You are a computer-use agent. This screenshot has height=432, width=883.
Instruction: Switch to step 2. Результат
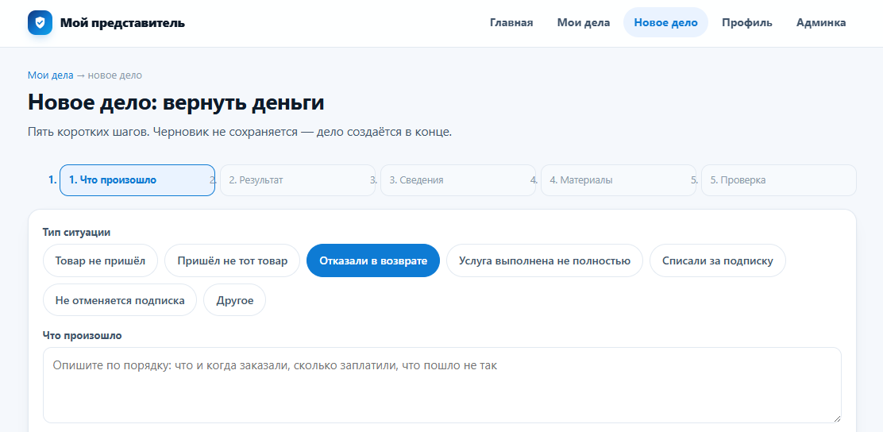pyautogui.click(x=297, y=180)
